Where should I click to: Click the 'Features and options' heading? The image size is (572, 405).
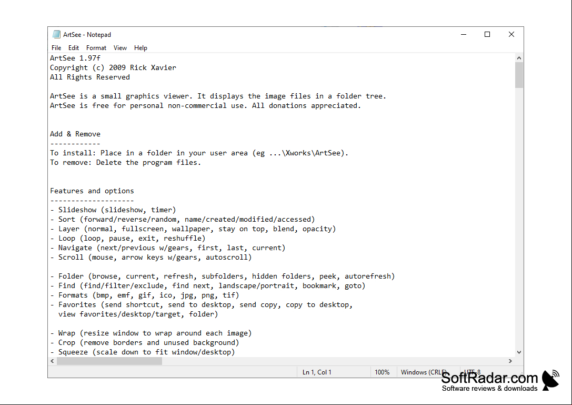[92, 191]
